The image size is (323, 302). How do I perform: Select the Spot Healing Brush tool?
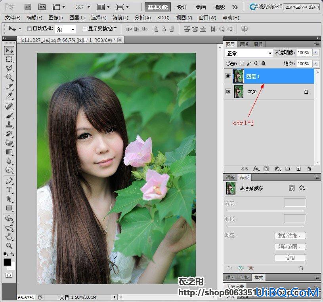pyautogui.click(x=9, y=106)
